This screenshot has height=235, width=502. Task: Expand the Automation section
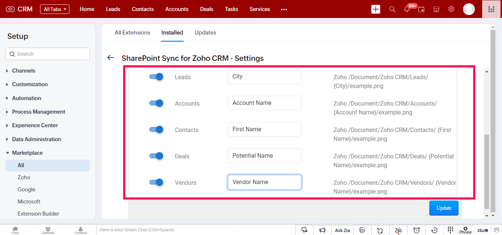pos(26,98)
